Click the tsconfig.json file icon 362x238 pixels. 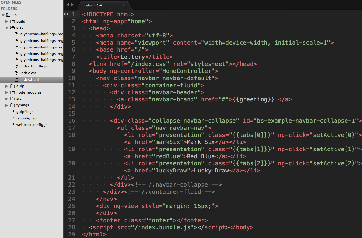tap(13, 119)
